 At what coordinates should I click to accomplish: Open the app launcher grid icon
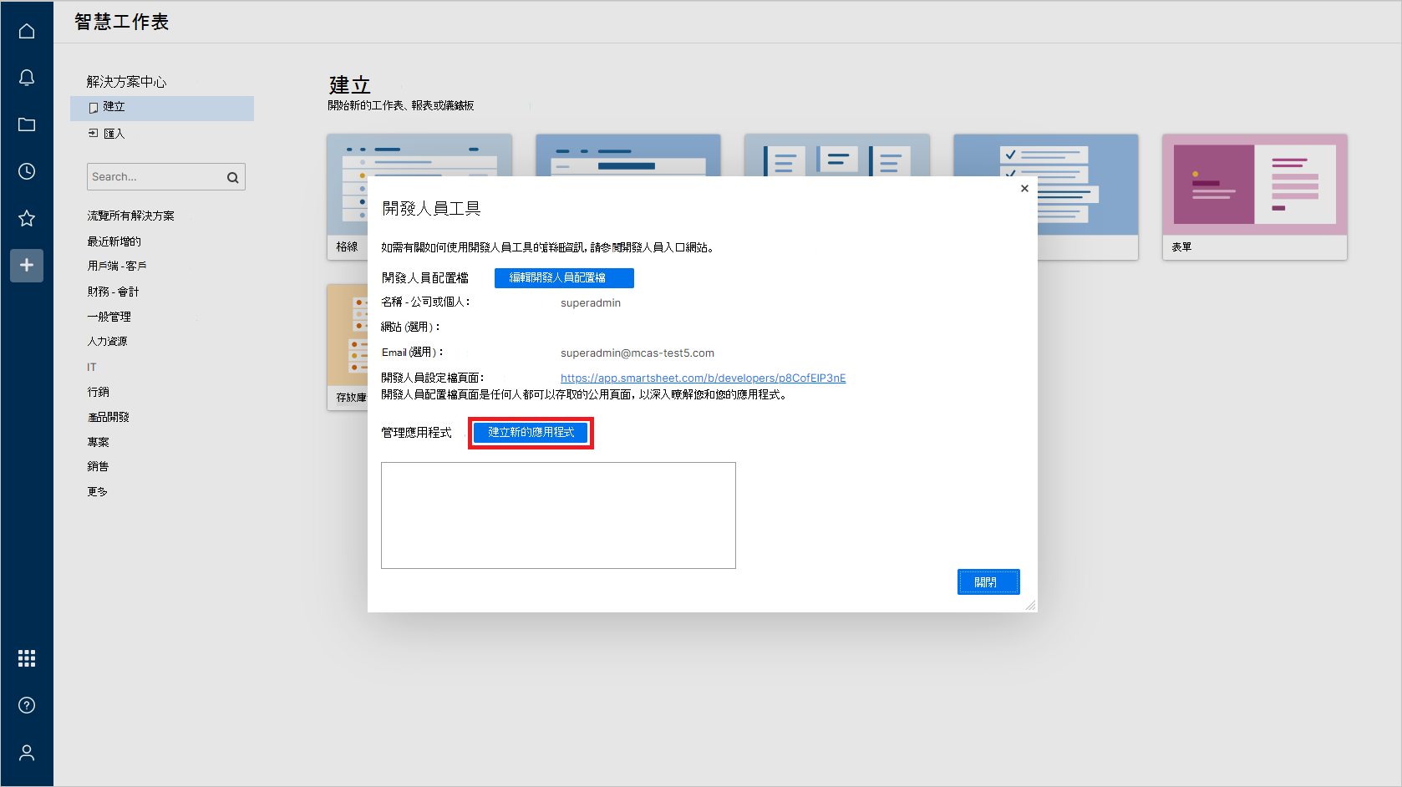coord(27,658)
